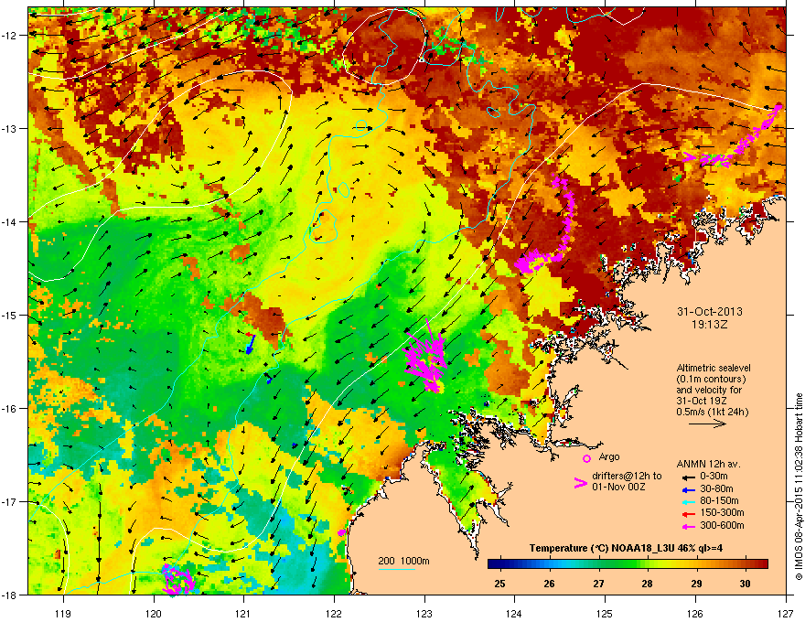Click 'drifters@12h to' legend label
Viewport: 805px width, 622px height.
627,476
